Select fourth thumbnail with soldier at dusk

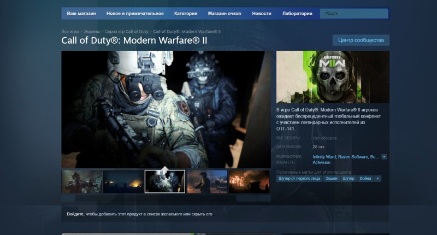click(207, 181)
